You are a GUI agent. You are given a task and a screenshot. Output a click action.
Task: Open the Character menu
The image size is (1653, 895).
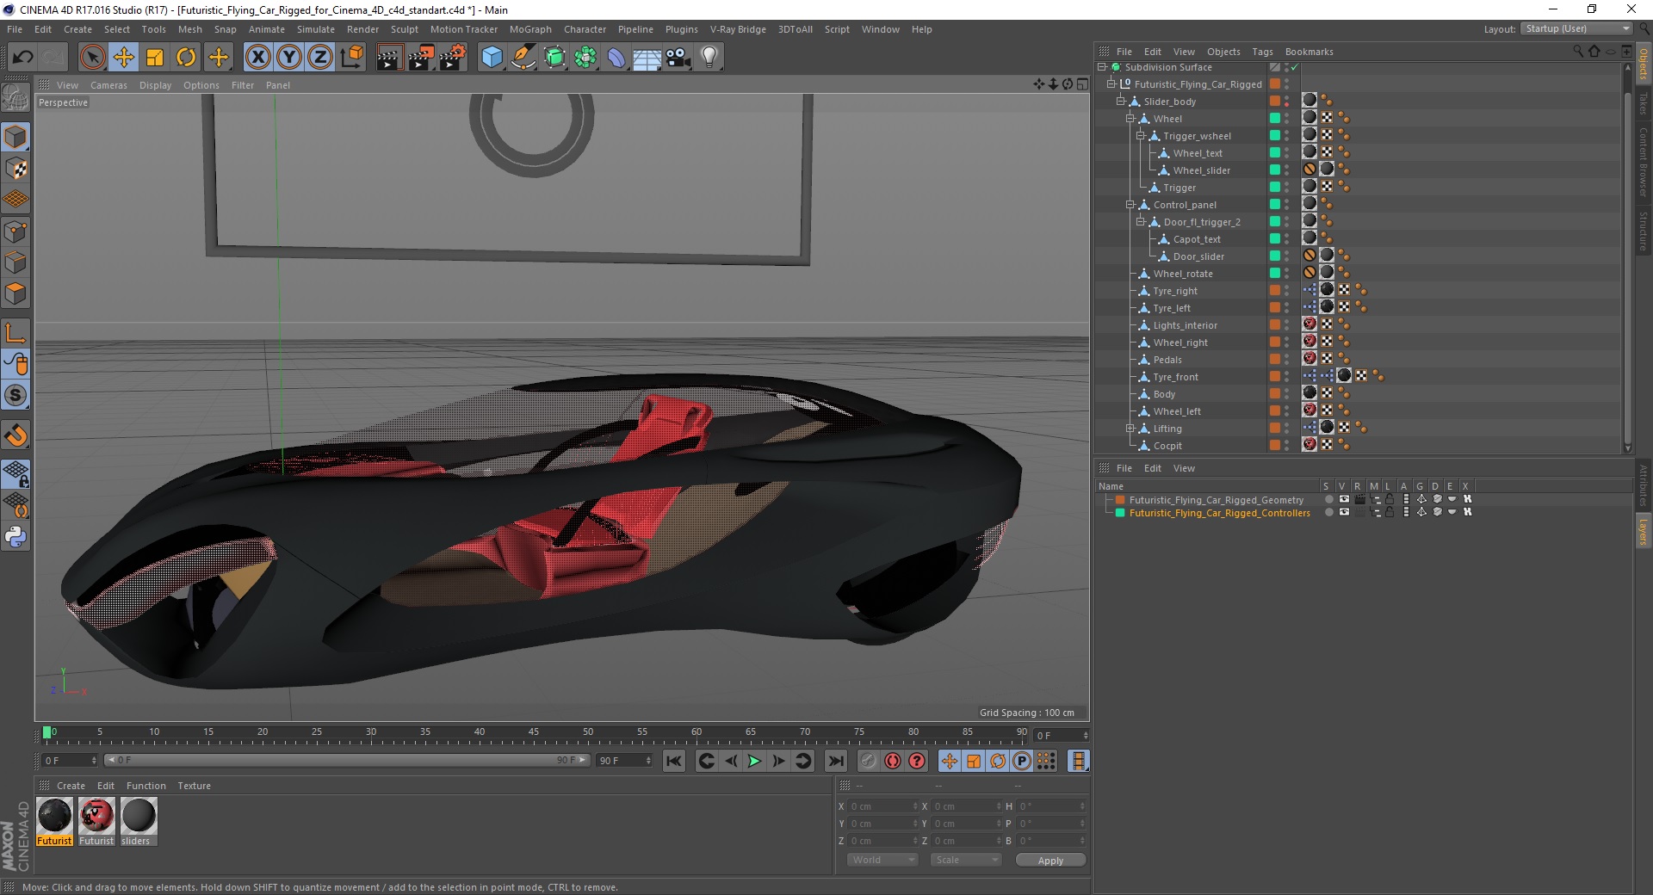(x=585, y=29)
